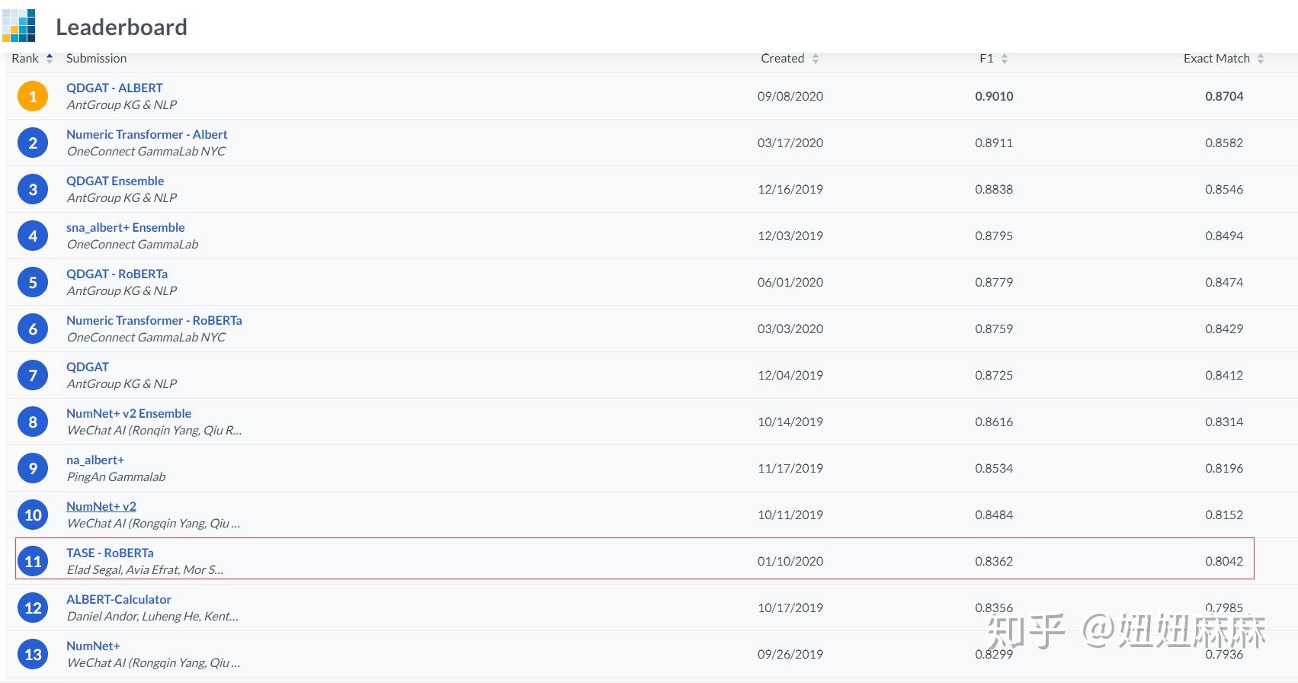Click the Created column header label
Image resolution: width=1298 pixels, height=683 pixels.
[x=783, y=59]
